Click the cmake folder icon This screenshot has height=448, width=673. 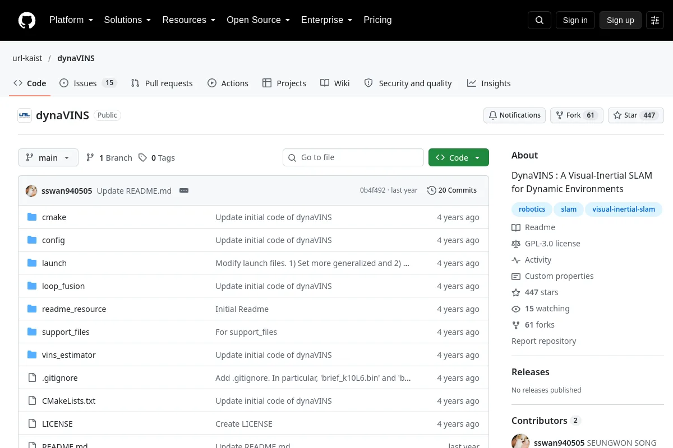pos(32,217)
